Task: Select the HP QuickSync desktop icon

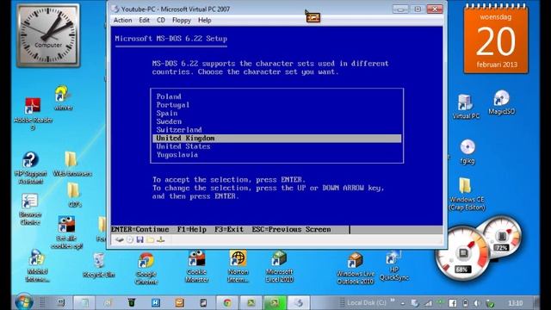Action: coord(394,266)
